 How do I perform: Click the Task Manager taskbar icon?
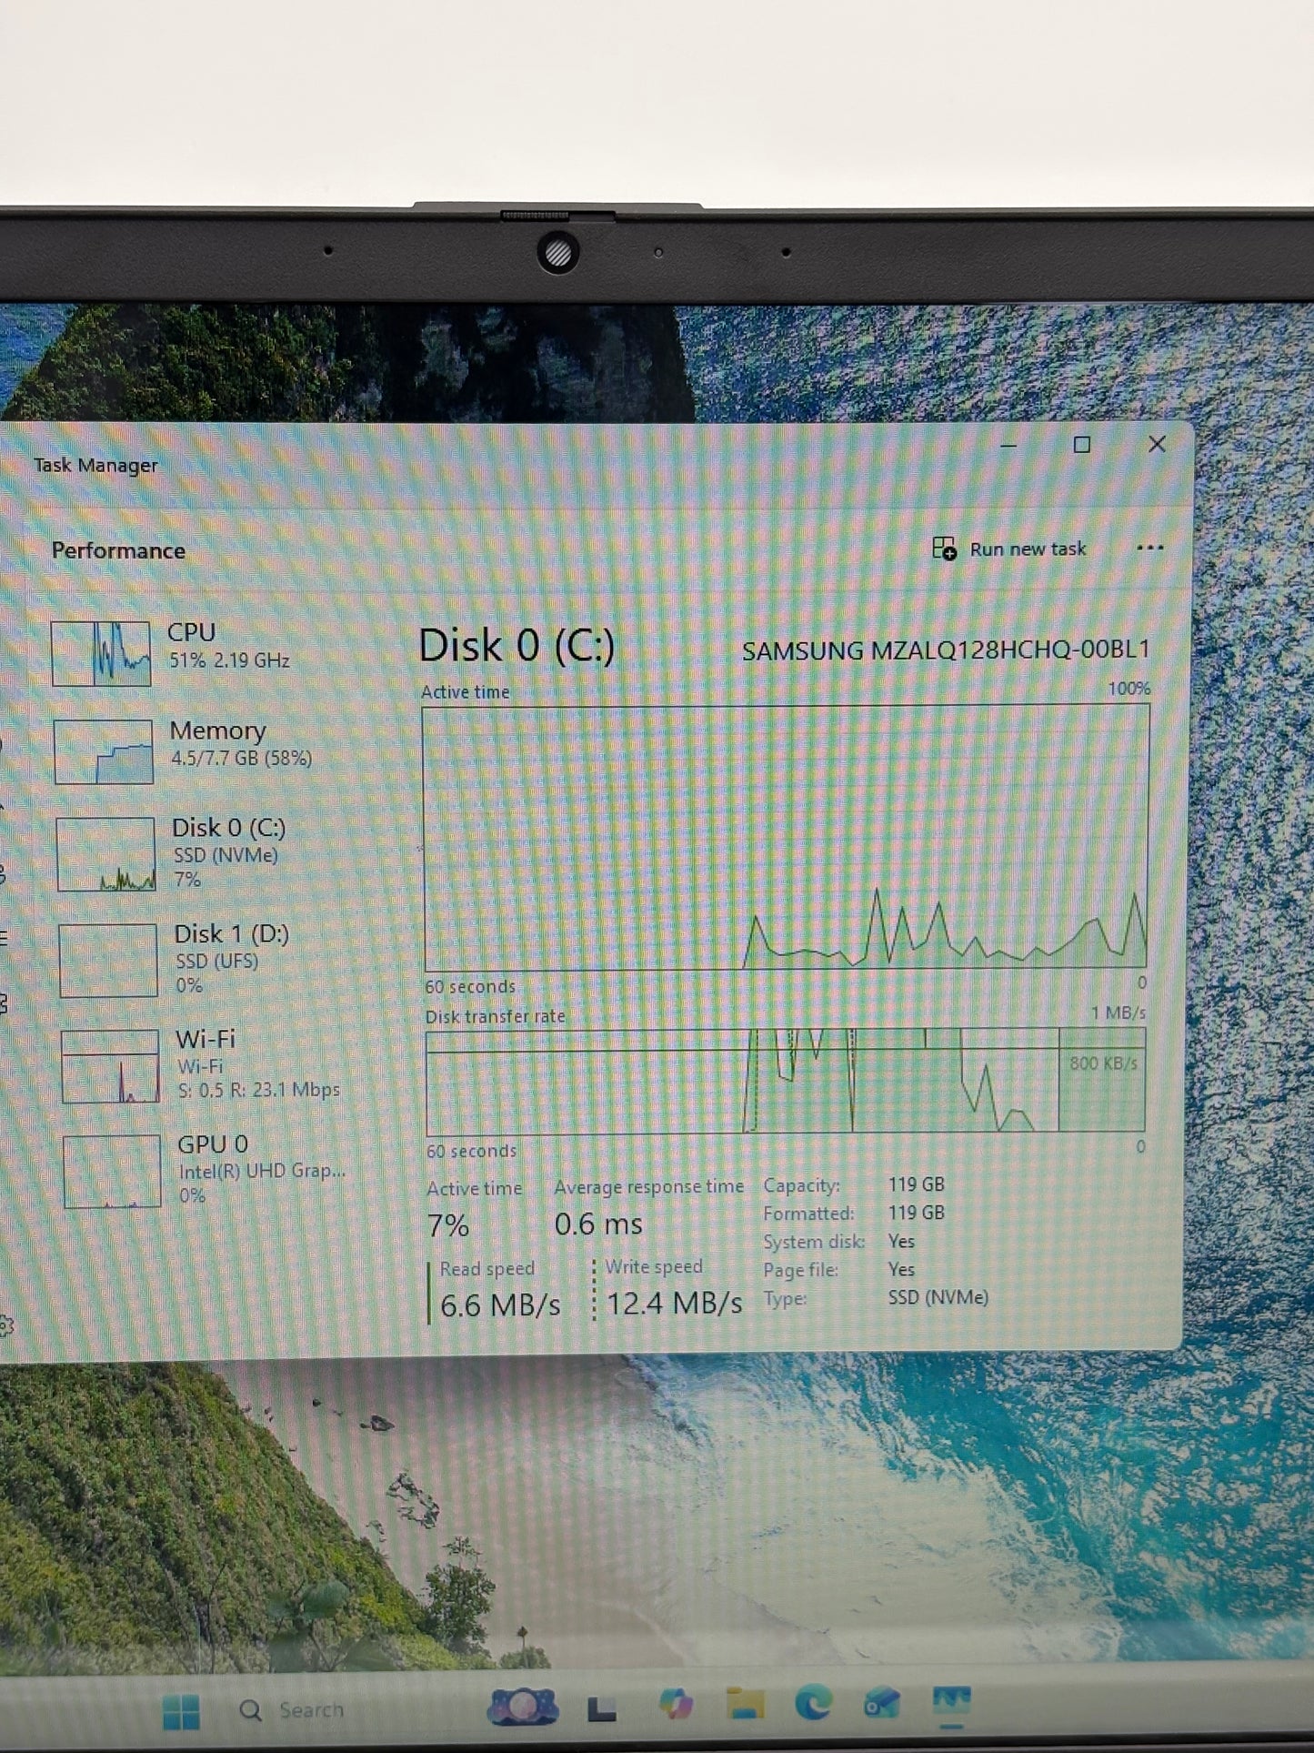click(x=951, y=1699)
